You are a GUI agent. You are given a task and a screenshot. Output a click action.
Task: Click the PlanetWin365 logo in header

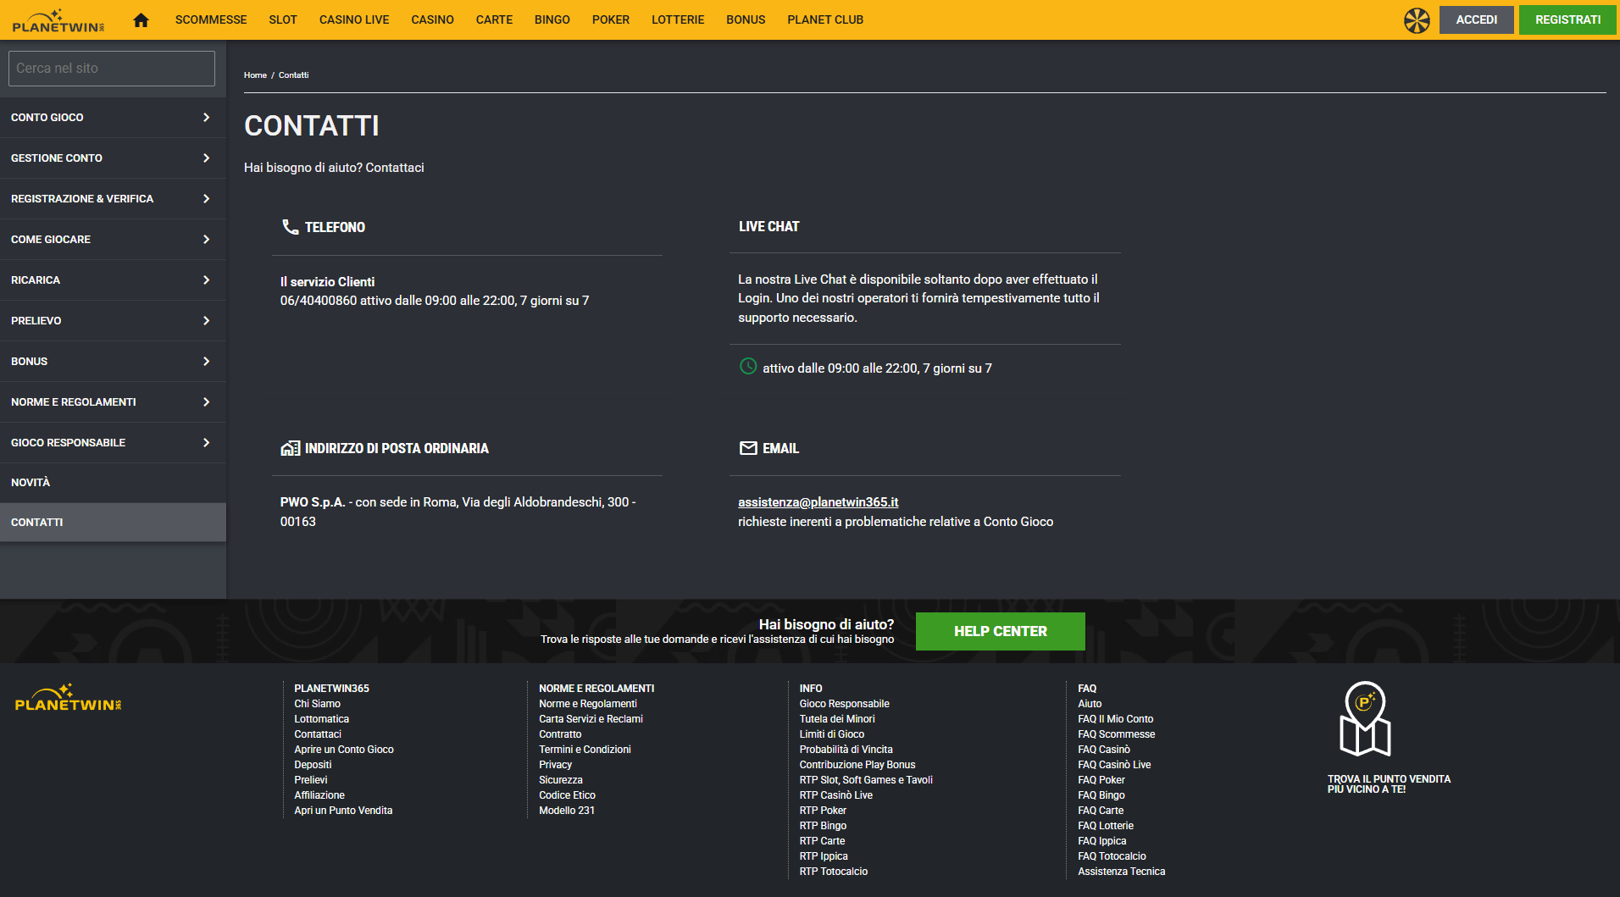pyautogui.click(x=58, y=21)
